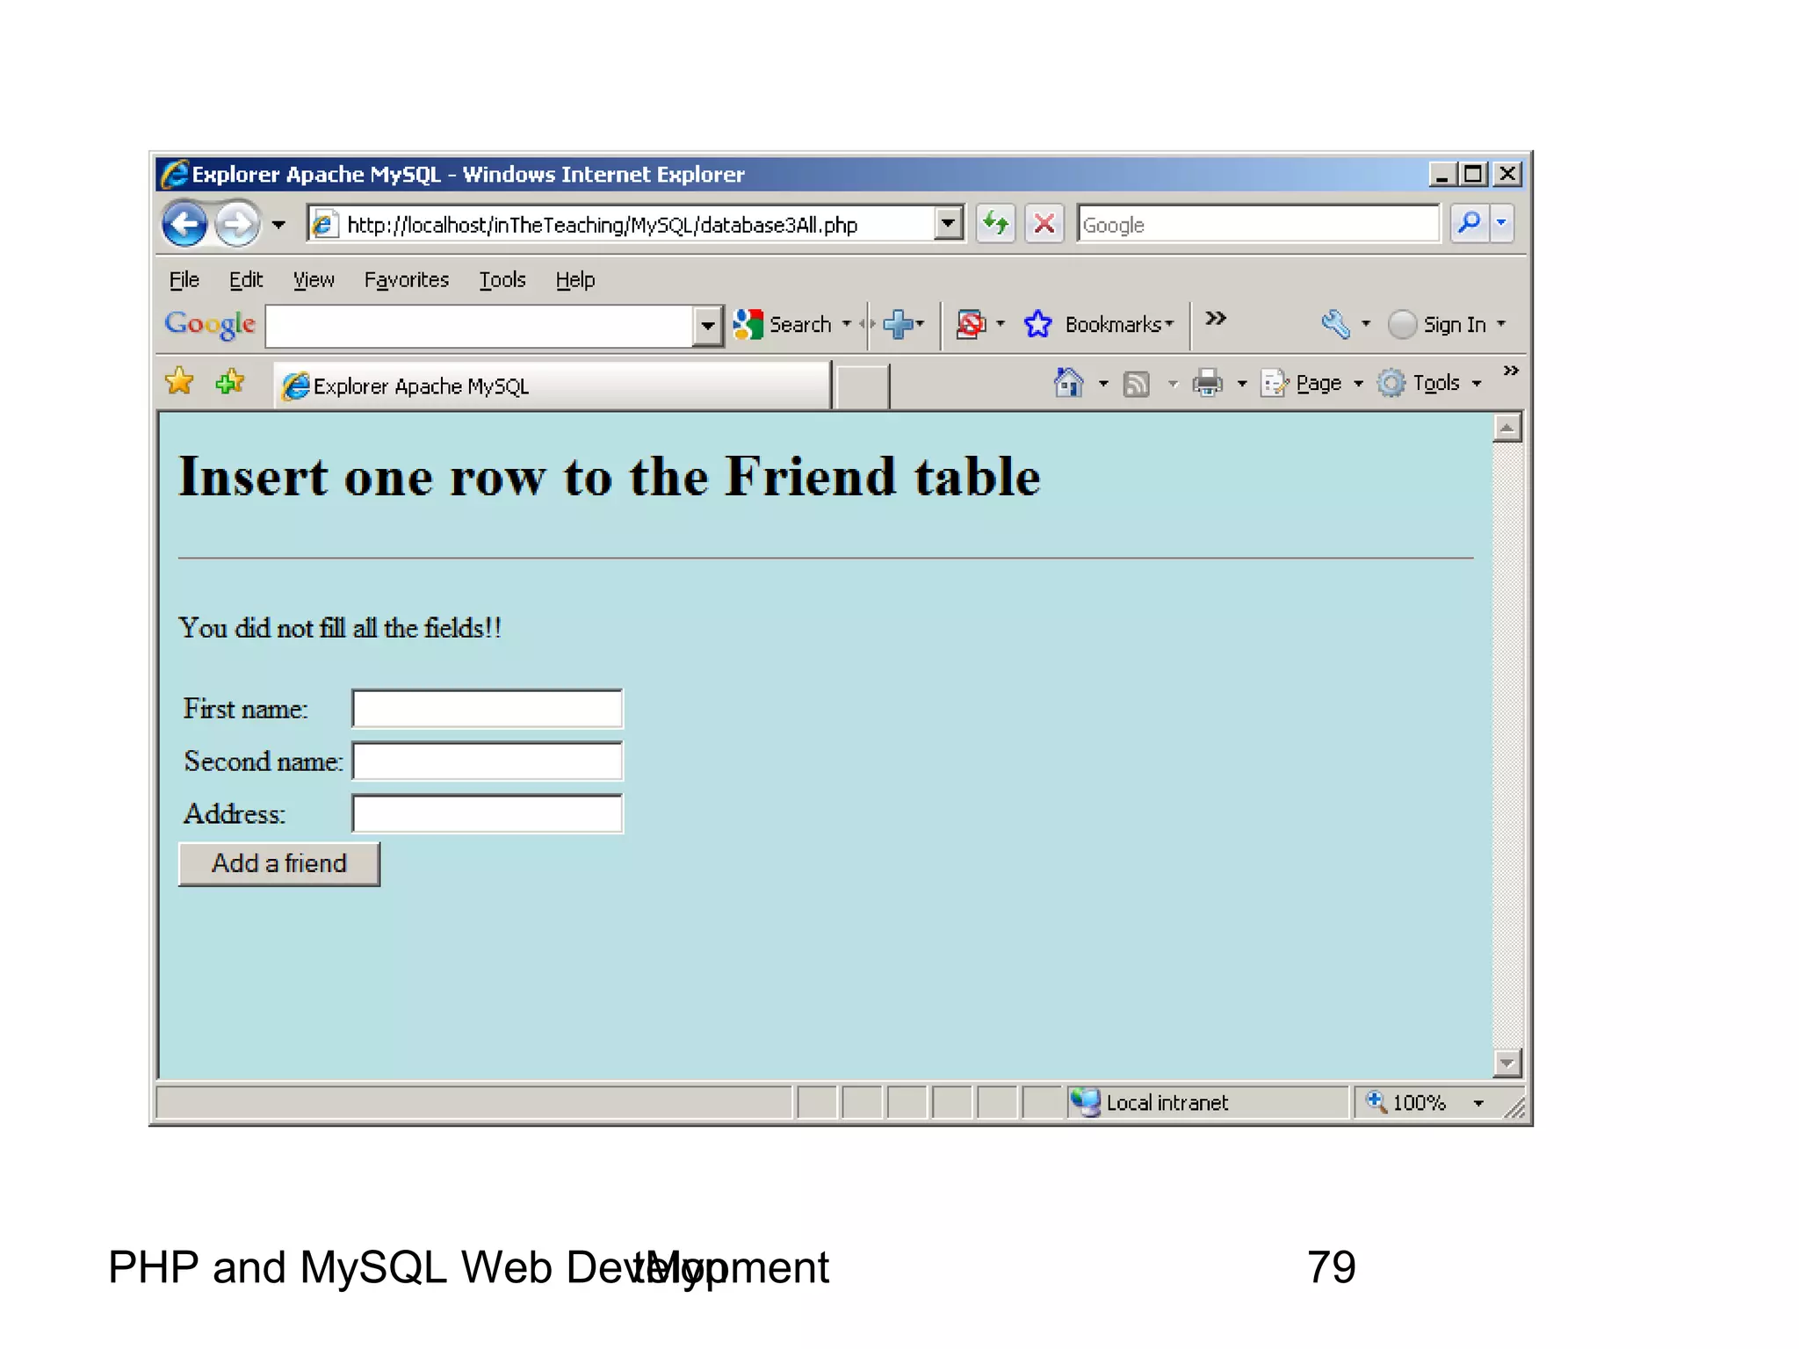The width and height of the screenshot is (1799, 1349).
Task: Click the Print icon
Action: pyautogui.click(x=1208, y=383)
